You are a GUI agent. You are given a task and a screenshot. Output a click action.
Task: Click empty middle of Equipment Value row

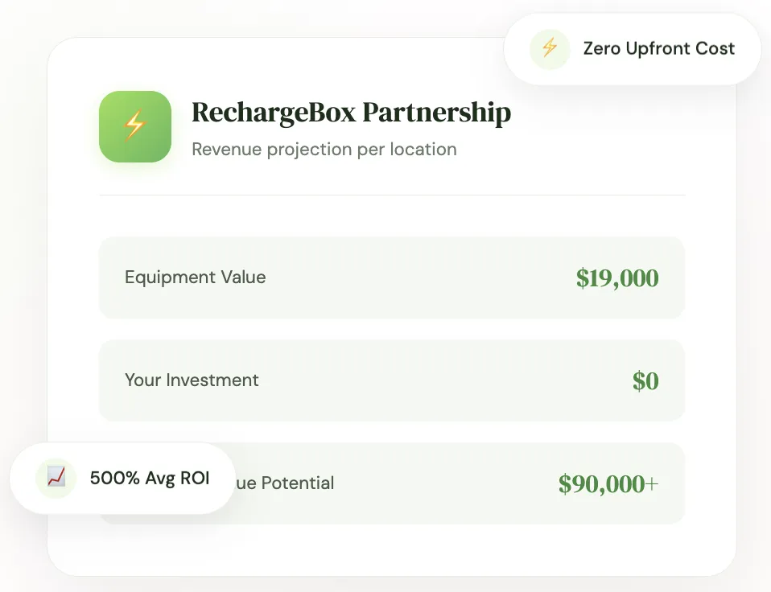(418, 277)
